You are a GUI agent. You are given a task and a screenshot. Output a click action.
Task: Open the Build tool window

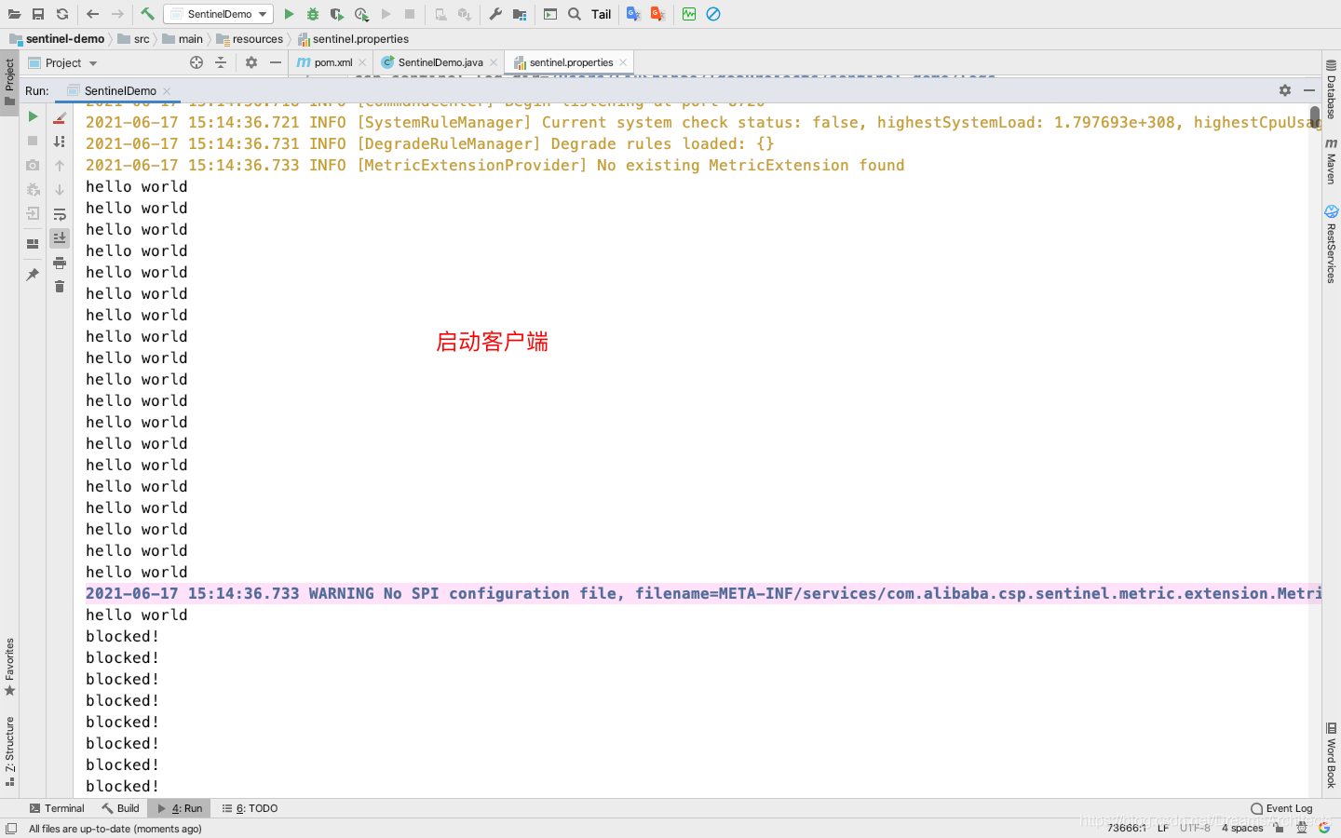120,808
